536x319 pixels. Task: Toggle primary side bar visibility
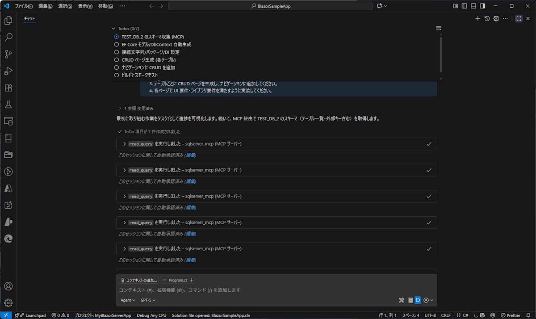click(465, 6)
